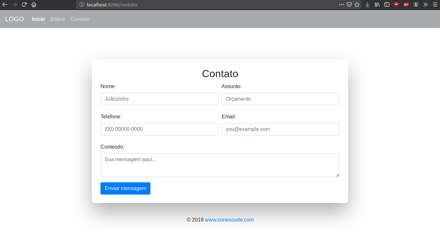Click the Conteúdo message textarea
This screenshot has width=440, height=237.
(220, 165)
